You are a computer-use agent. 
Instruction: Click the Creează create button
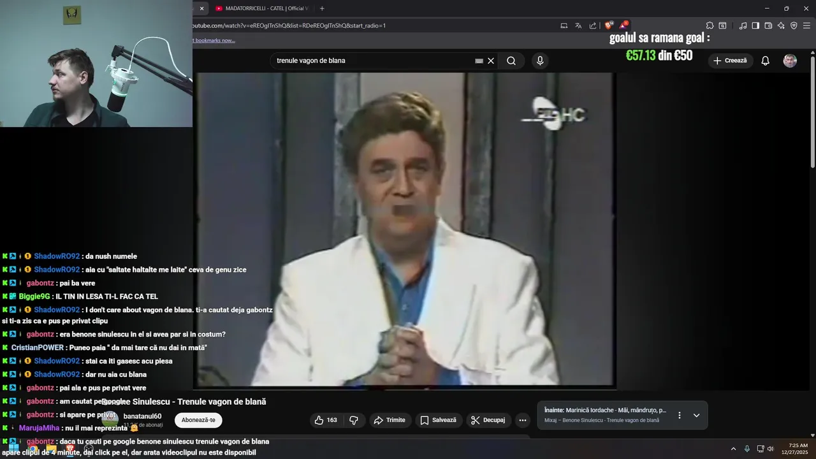tap(730, 61)
